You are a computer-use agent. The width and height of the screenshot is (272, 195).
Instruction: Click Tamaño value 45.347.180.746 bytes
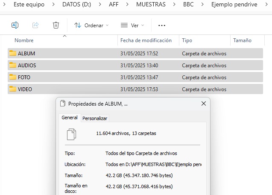139,175
